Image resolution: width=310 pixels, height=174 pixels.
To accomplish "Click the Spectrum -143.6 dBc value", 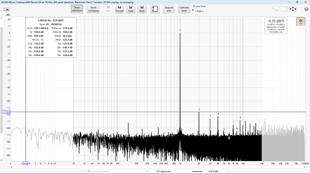I will (x=213, y=171).
